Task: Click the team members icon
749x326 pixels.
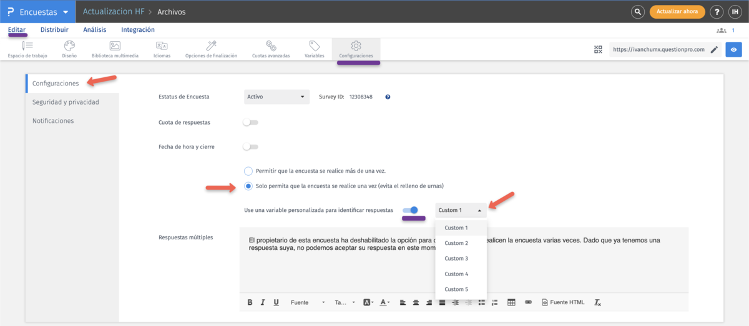Action: tap(722, 30)
